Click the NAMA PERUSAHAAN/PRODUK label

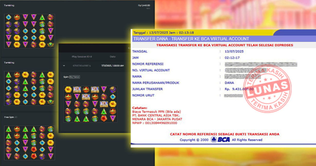pyautogui.click(x=156, y=83)
